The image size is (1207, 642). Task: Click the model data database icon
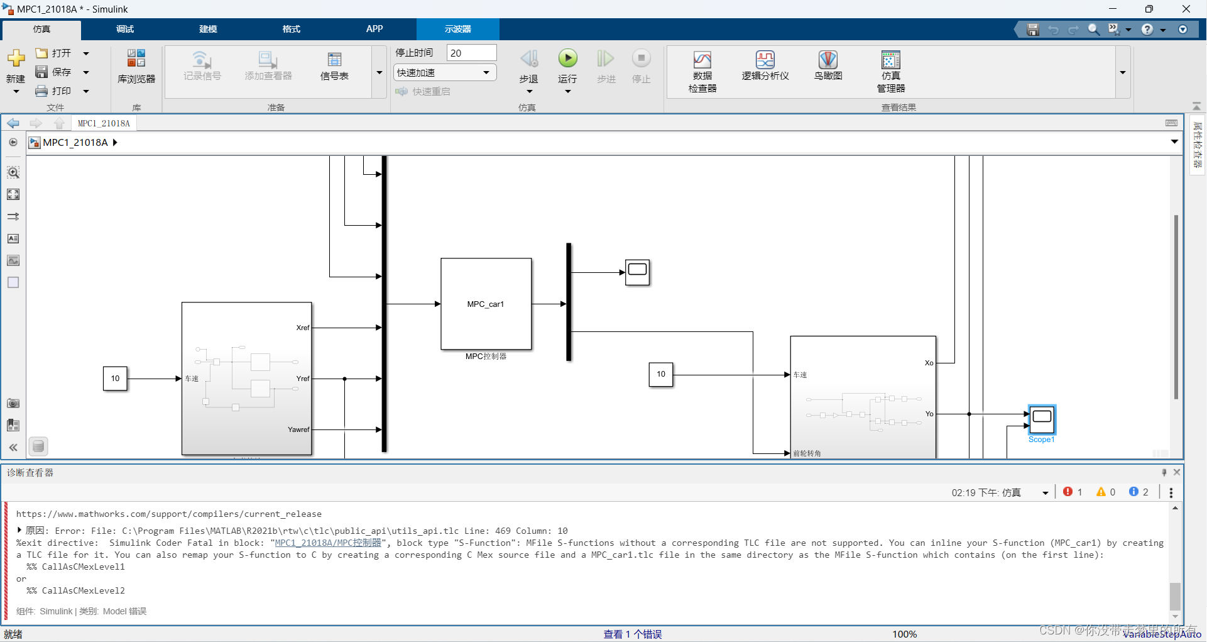pyautogui.click(x=38, y=446)
